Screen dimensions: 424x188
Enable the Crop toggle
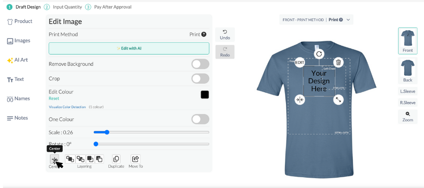tap(200, 78)
